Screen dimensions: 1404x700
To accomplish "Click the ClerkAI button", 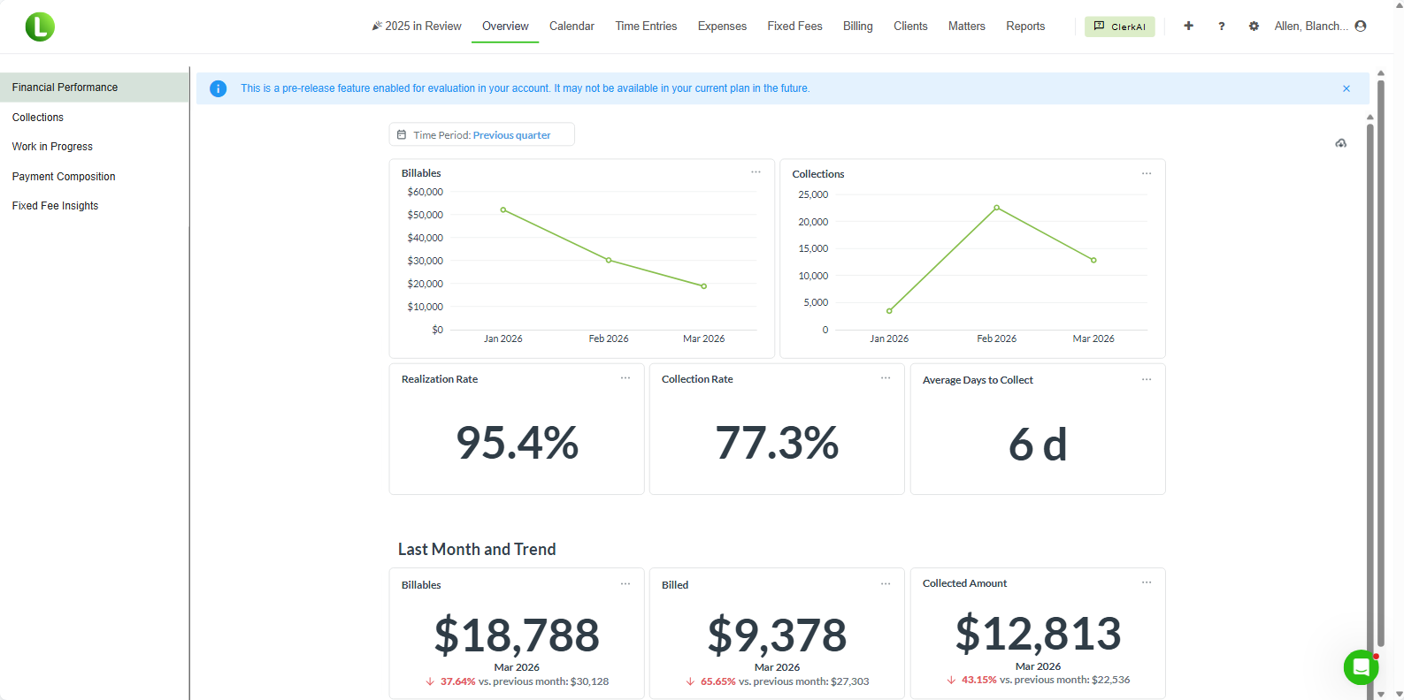I will [1120, 27].
